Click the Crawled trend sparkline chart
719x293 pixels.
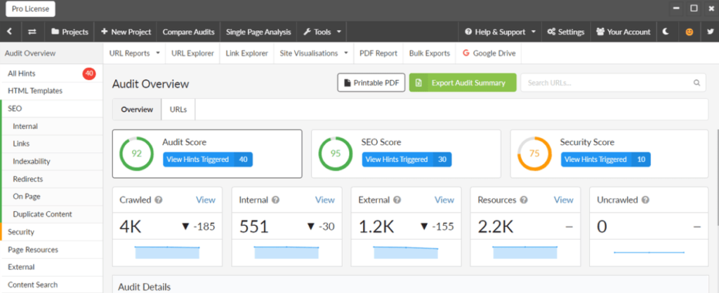click(x=167, y=252)
